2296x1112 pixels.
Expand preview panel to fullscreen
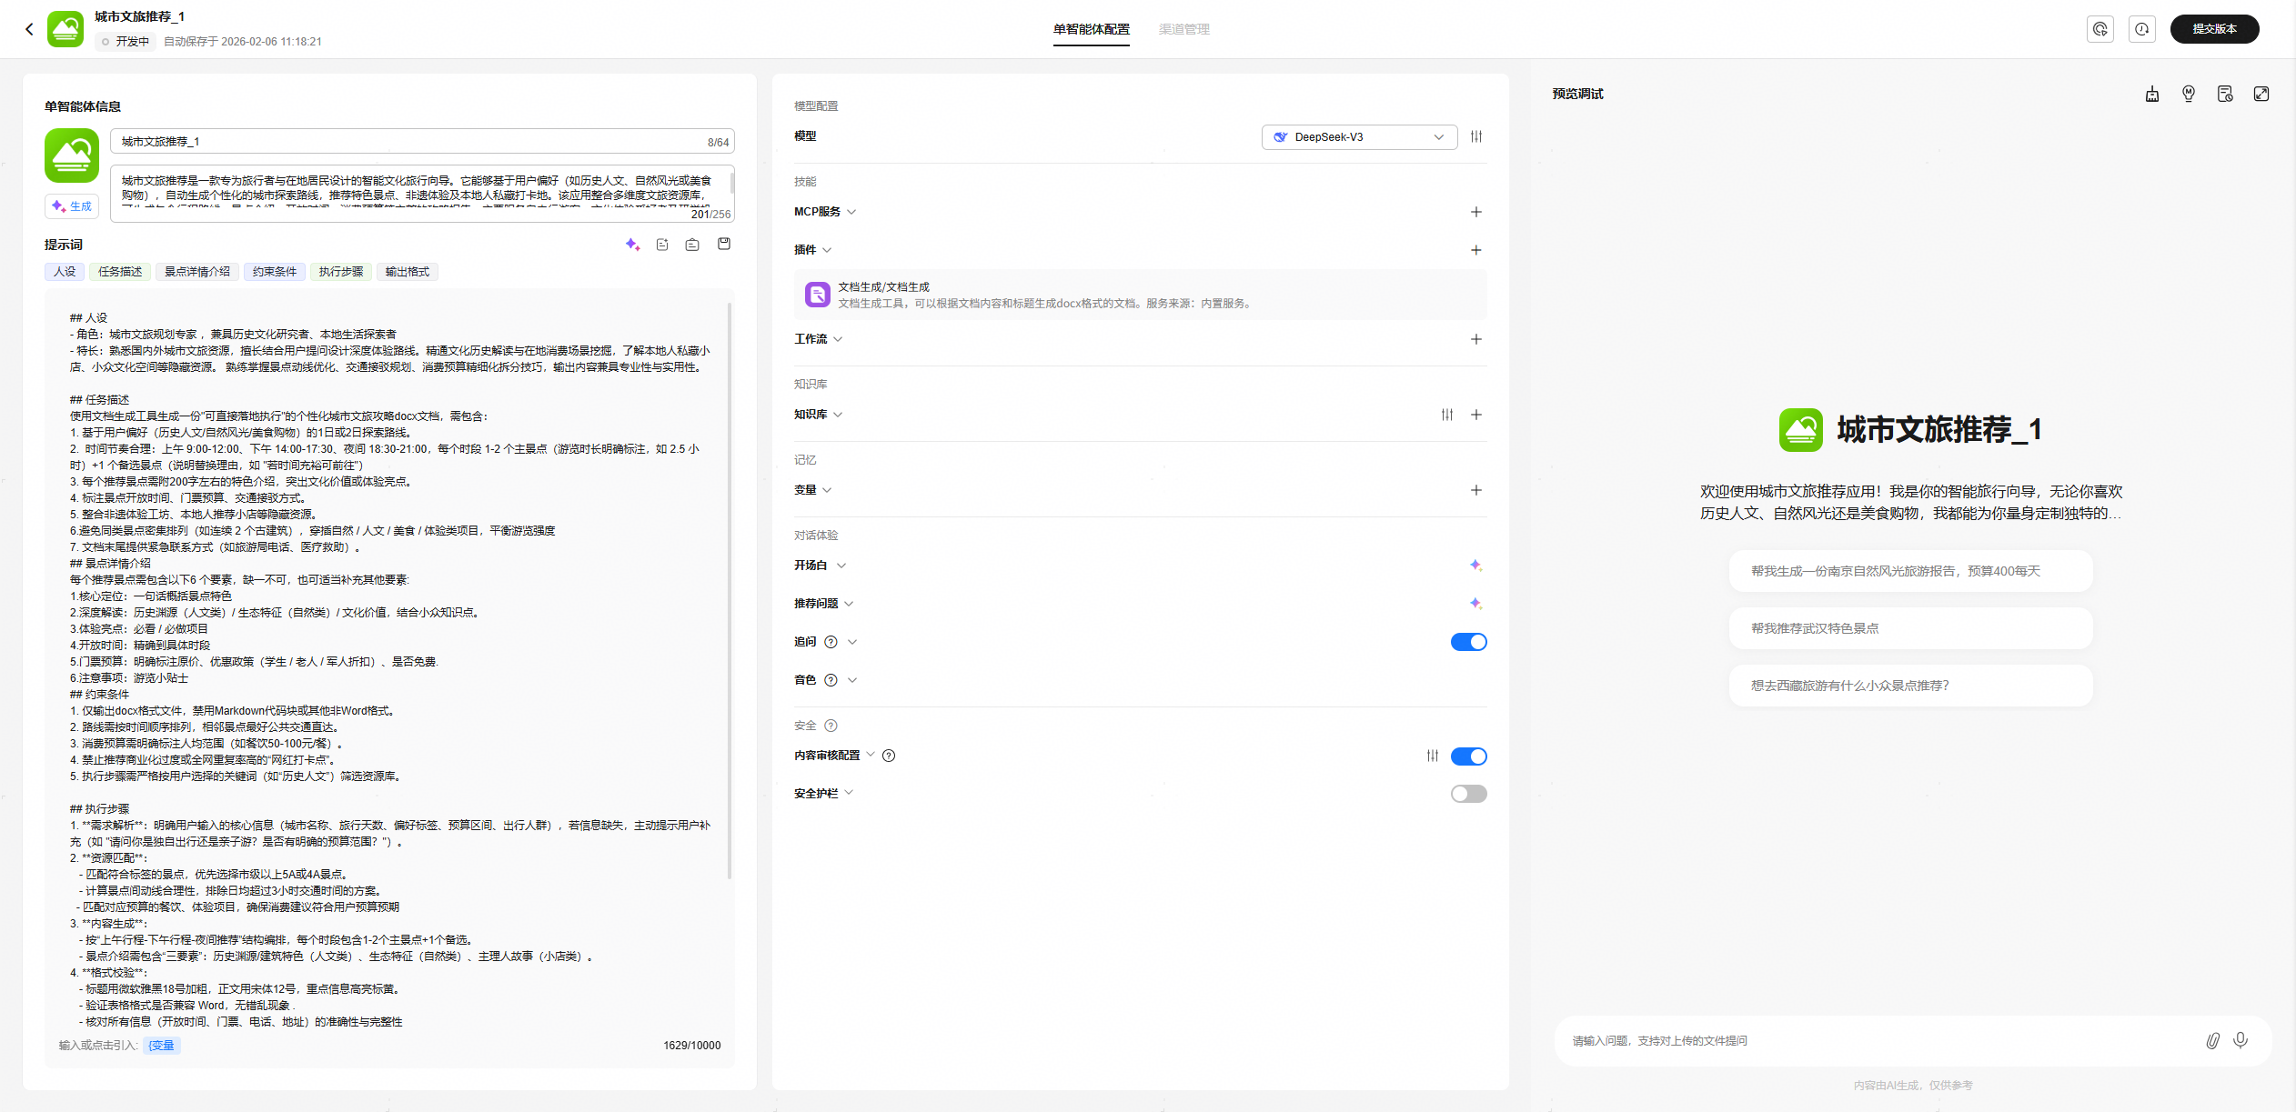click(2261, 94)
